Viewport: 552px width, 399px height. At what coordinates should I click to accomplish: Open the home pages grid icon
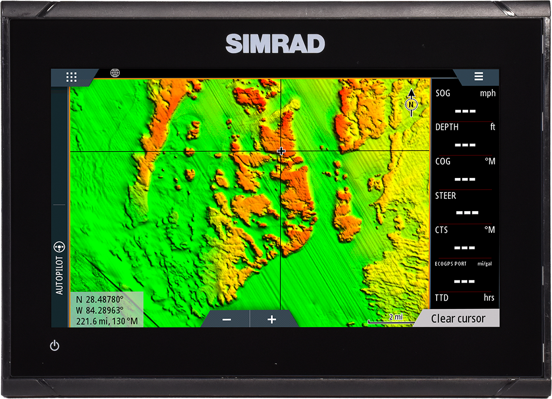(71, 77)
